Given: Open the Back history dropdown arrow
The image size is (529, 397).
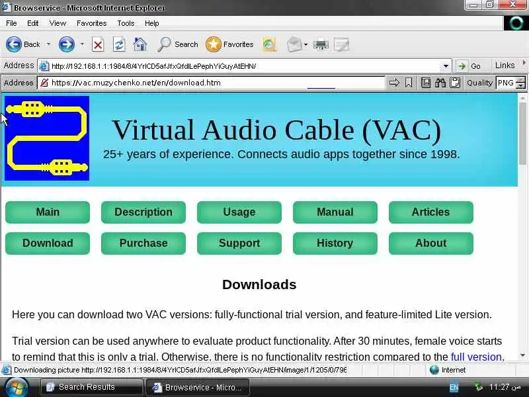Looking at the screenshot, I should tap(48, 44).
